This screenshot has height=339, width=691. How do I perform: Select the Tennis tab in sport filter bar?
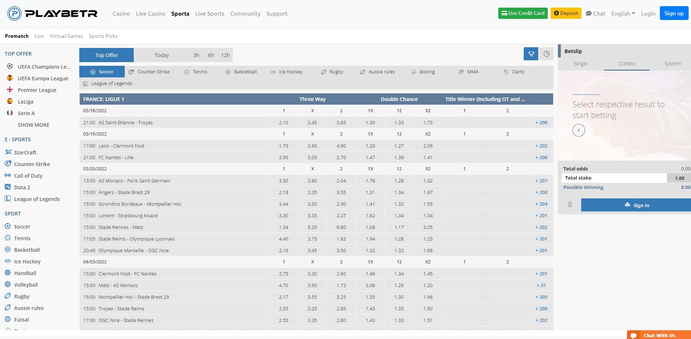point(196,72)
